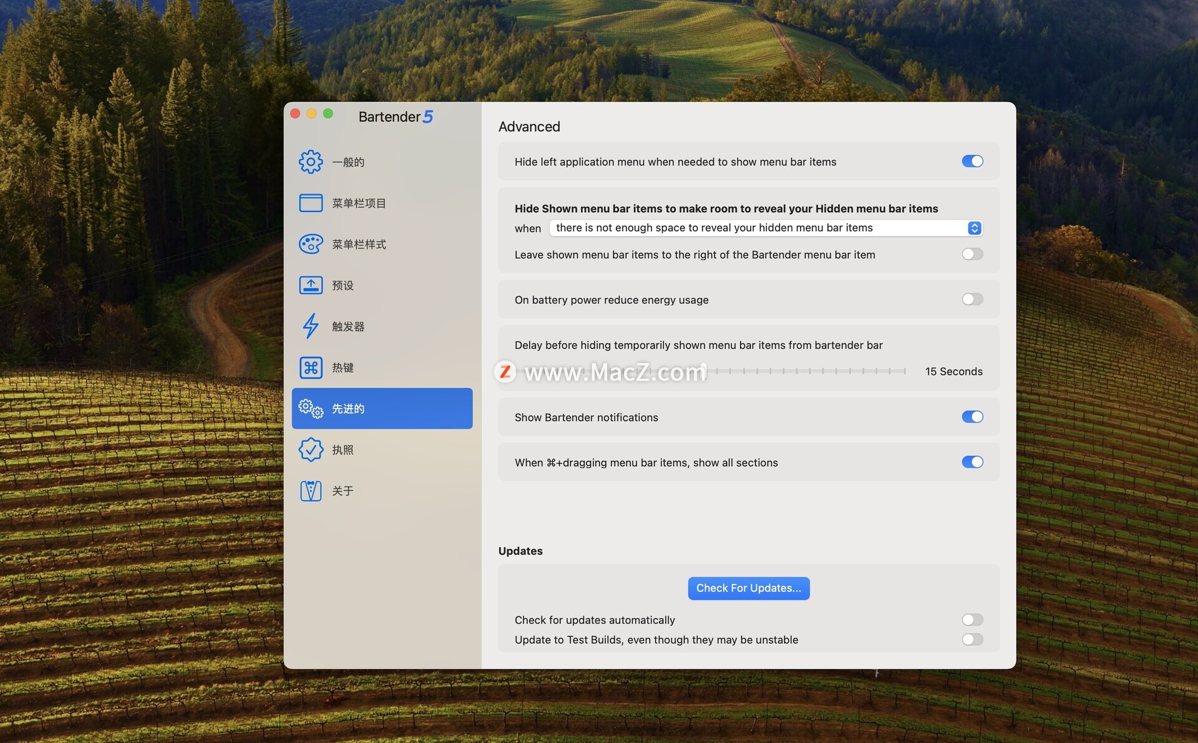Image resolution: width=1198 pixels, height=743 pixels.
Task: Click the General gear icon in sidebar
Action: click(311, 162)
